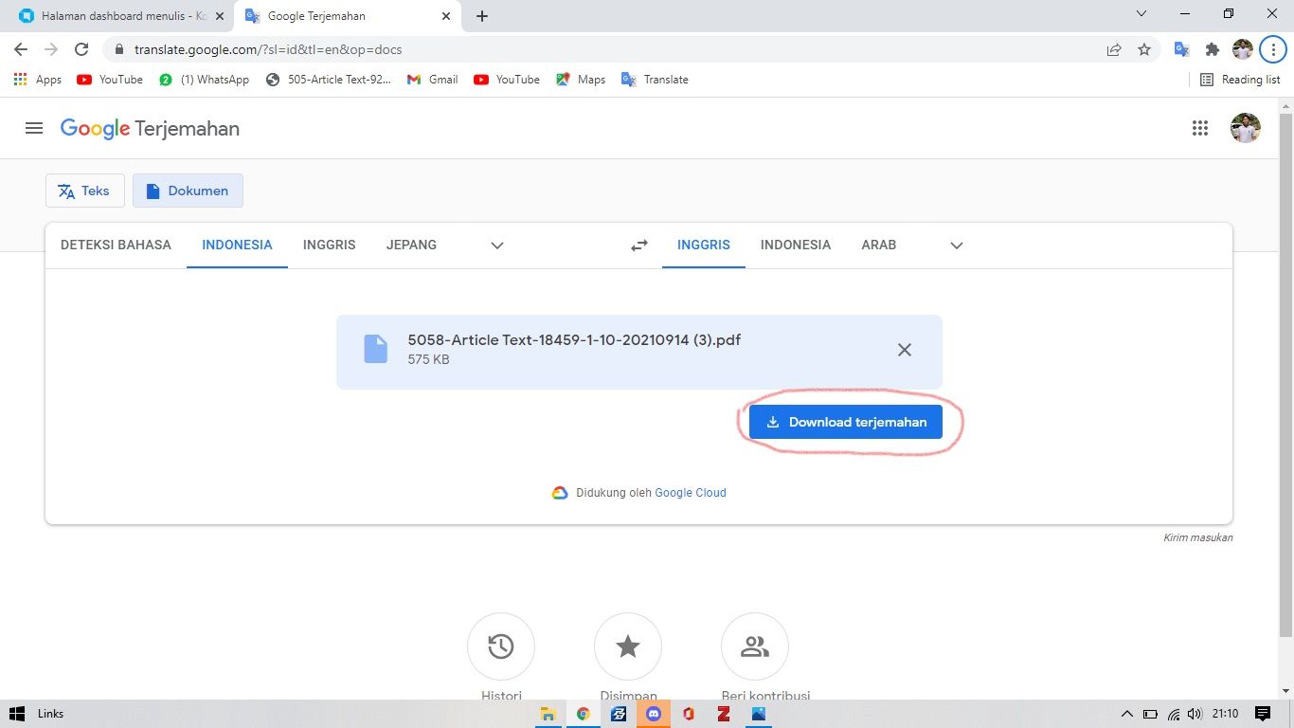Screen dimensions: 1294x728
Task: Open the Beri kontribusi people icon
Action: (755, 646)
